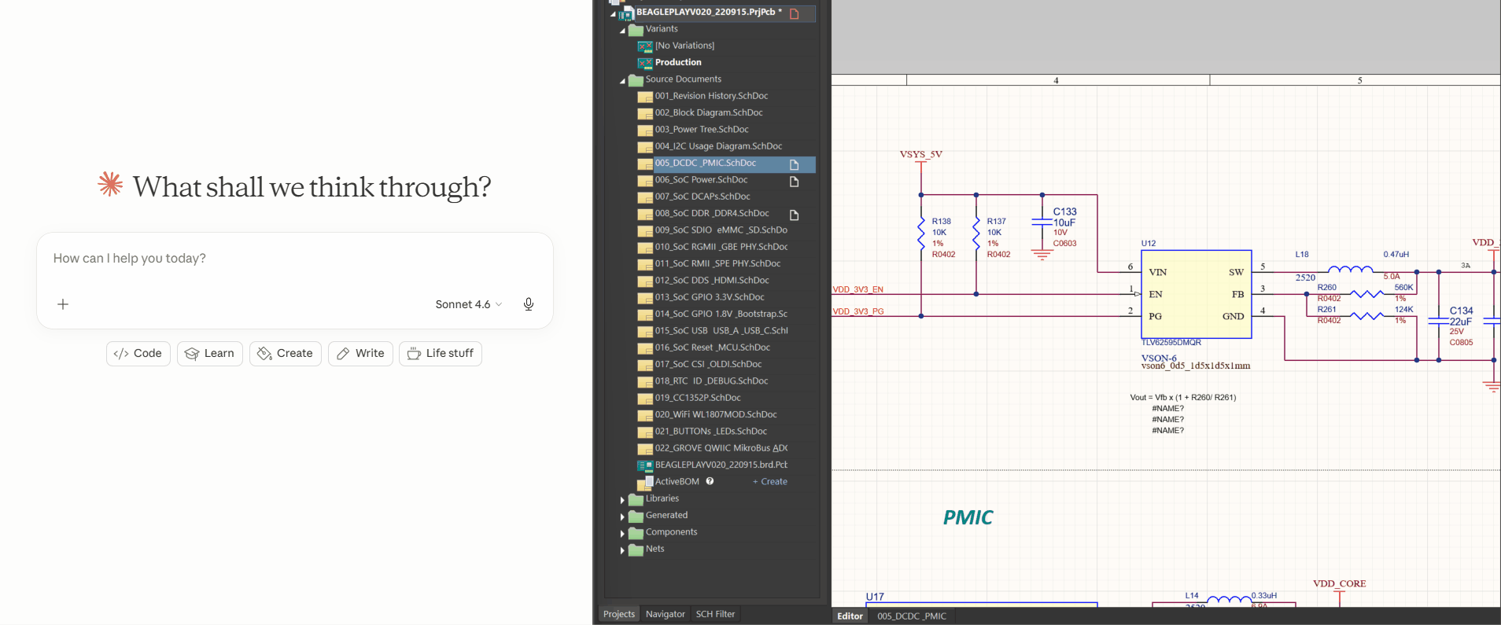
Task: Click the ActiveBOM help question-mark icon
Action: tap(710, 481)
